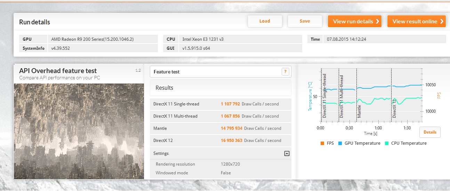Click the DirectX 11 Multi-thread chart marker

pos(339,95)
